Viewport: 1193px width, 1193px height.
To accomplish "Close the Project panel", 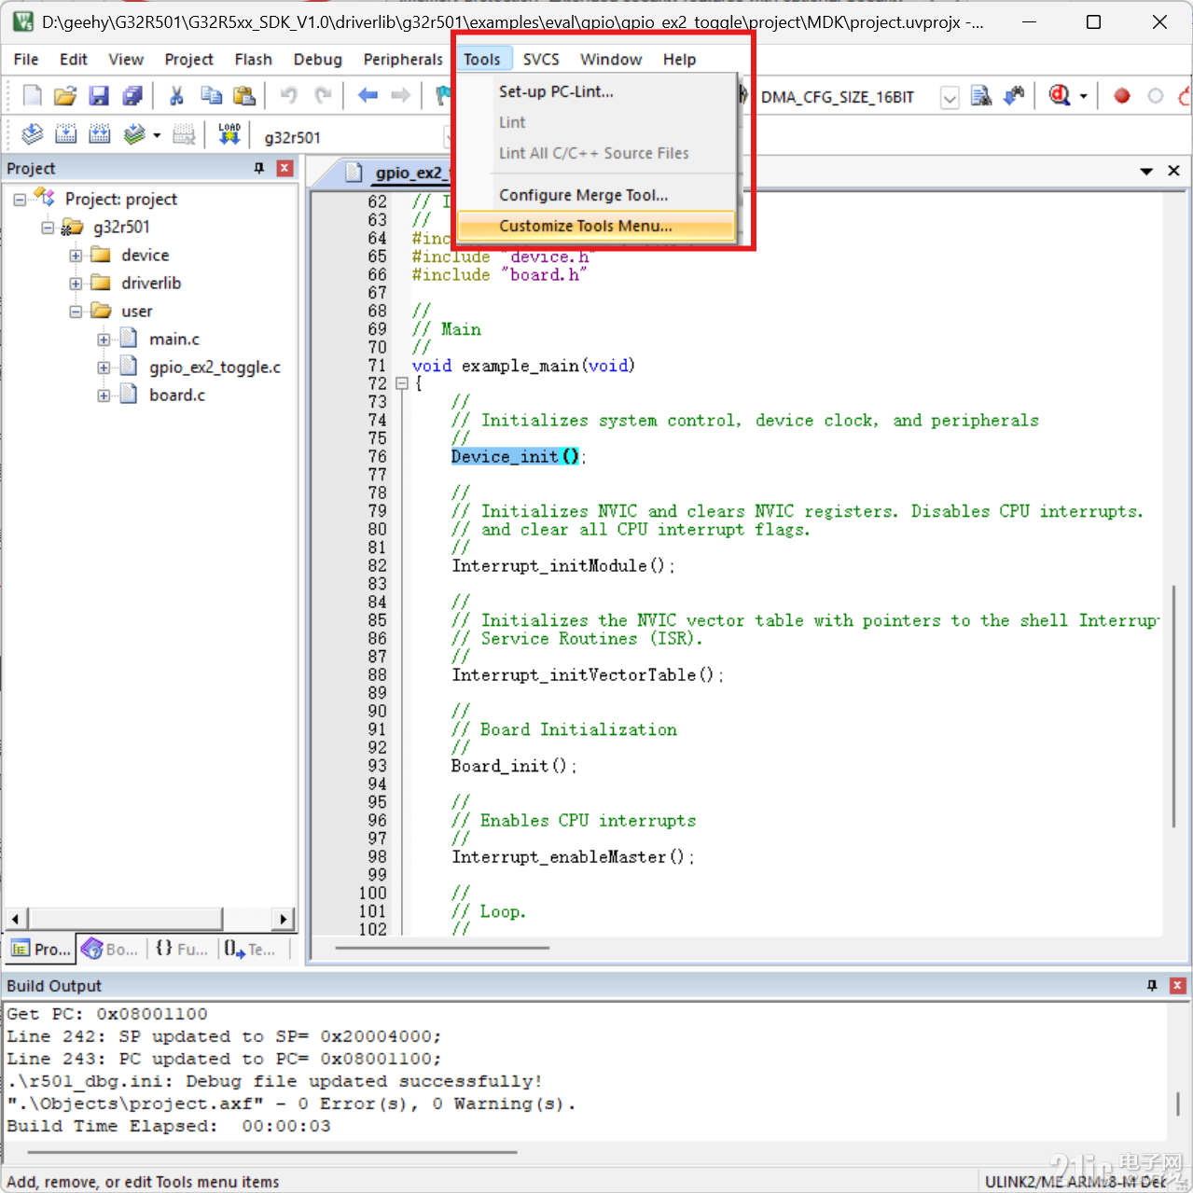I will click(284, 168).
